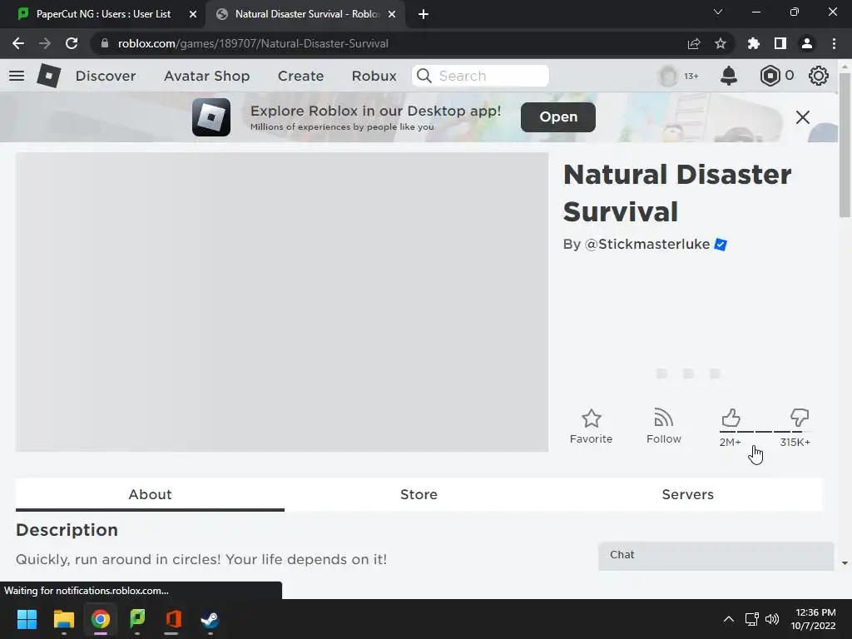Open the Create section
852x639 pixels.
(x=300, y=76)
